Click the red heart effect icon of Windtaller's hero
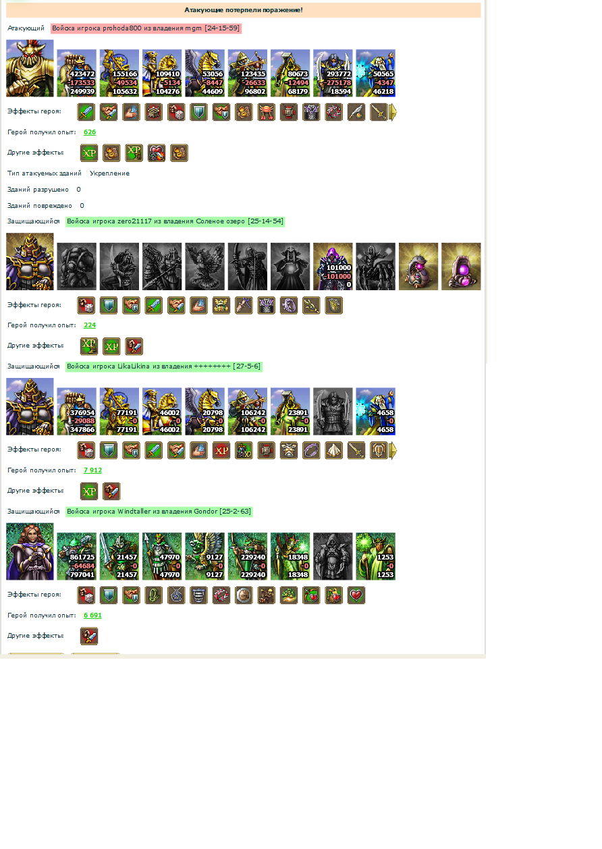This screenshot has height=849, width=602. [x=356, y=595]
